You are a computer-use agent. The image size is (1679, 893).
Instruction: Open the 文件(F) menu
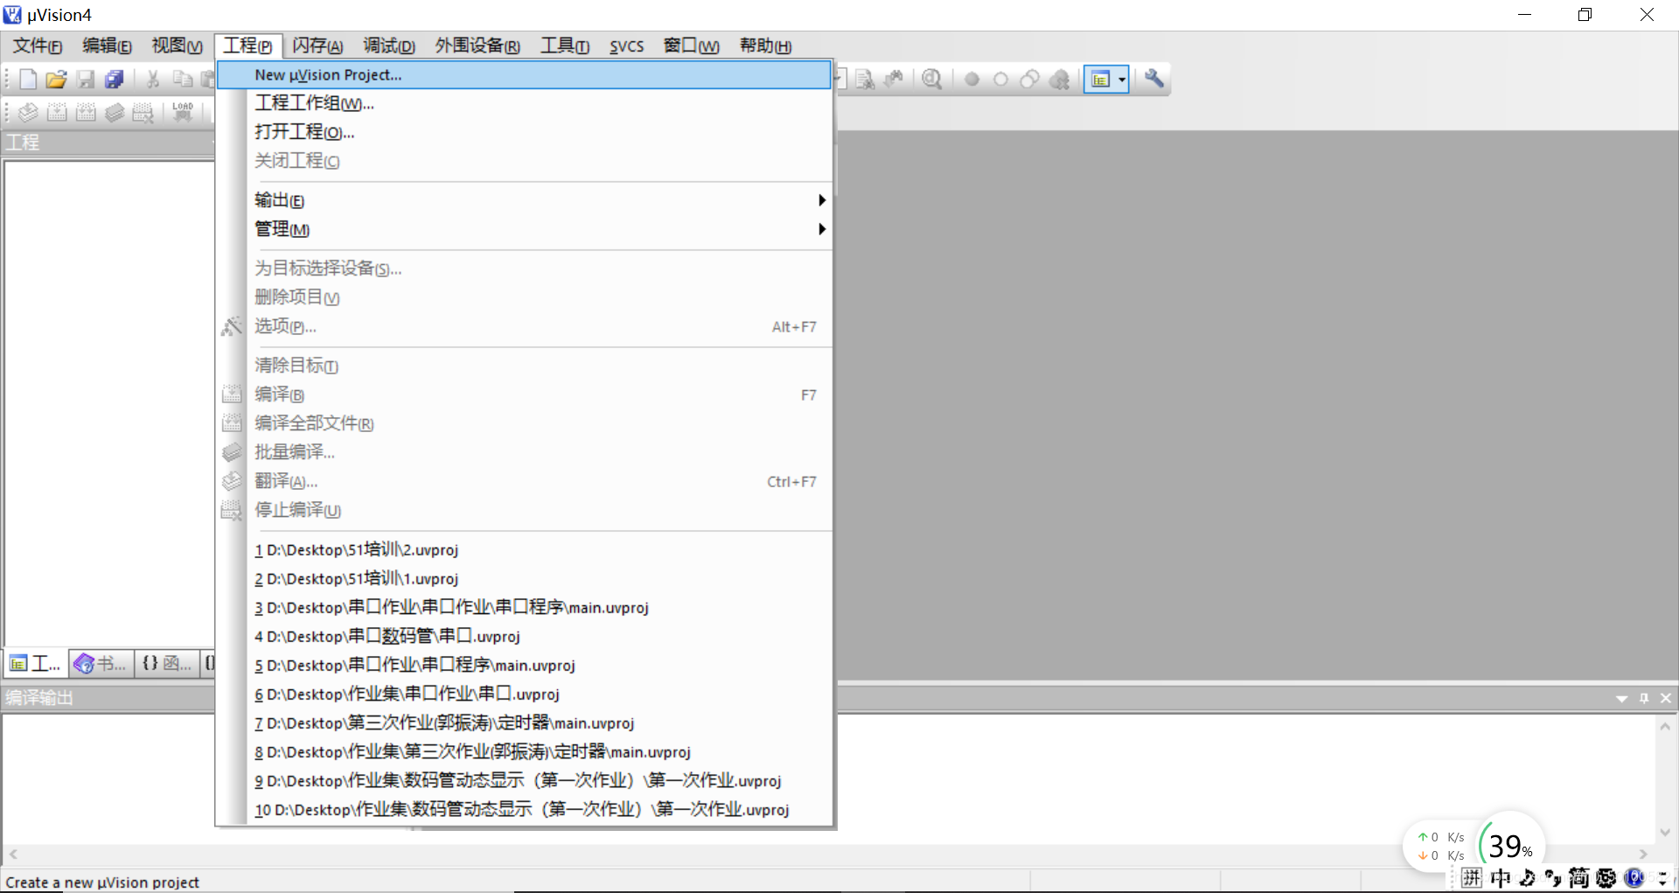37,45
